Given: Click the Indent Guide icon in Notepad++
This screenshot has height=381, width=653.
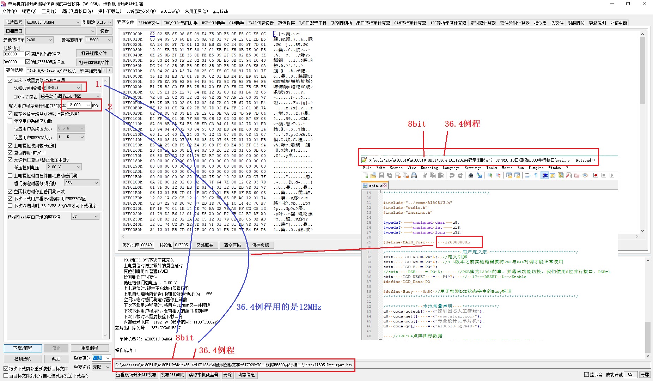Looking at the screenshot, I should (x=545, y=175).
